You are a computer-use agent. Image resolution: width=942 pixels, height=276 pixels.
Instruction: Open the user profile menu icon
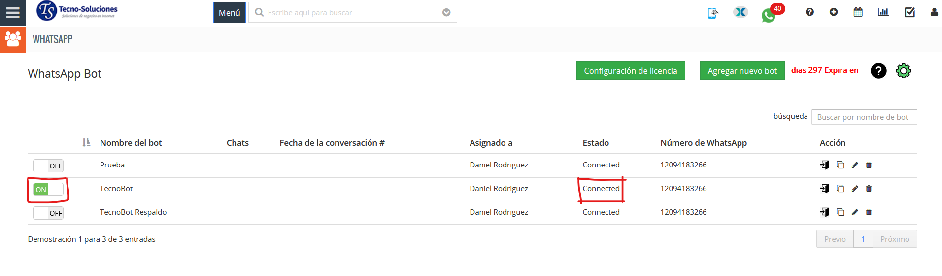pyautogui.click(x=934, y=12)
